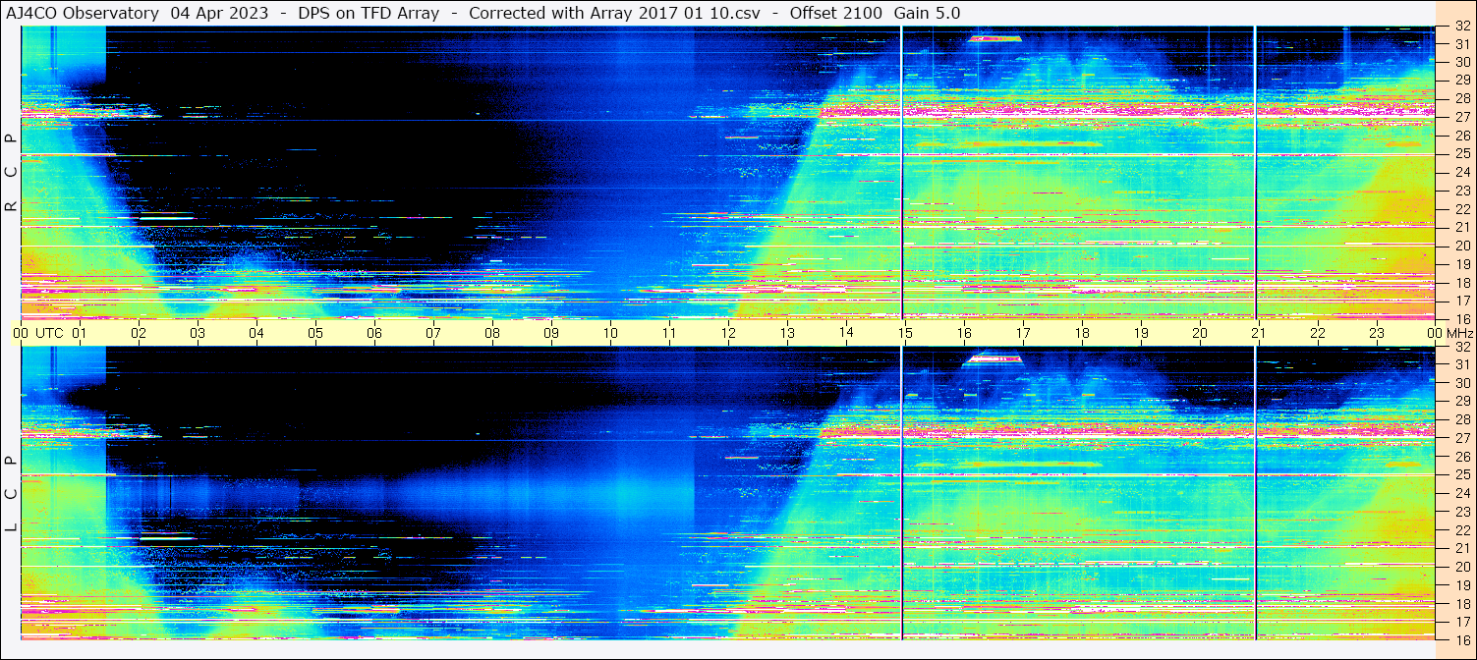Click the '32' MHz label of the RCP panel
The width and height of the screenshot is (1477, 660).
[1462, 27]
